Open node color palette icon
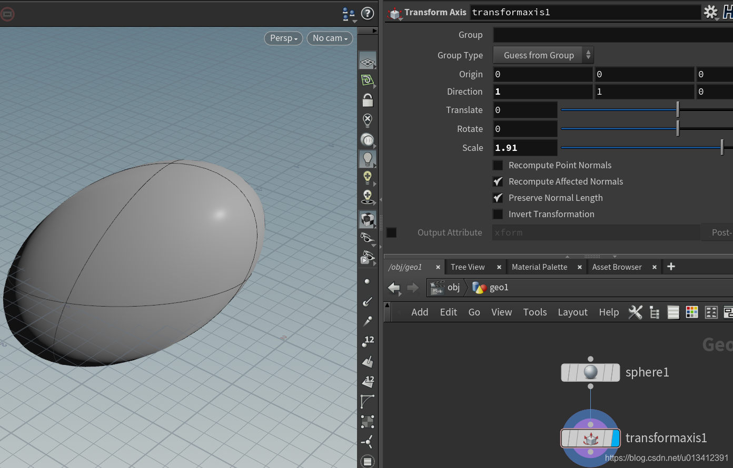 692,312
